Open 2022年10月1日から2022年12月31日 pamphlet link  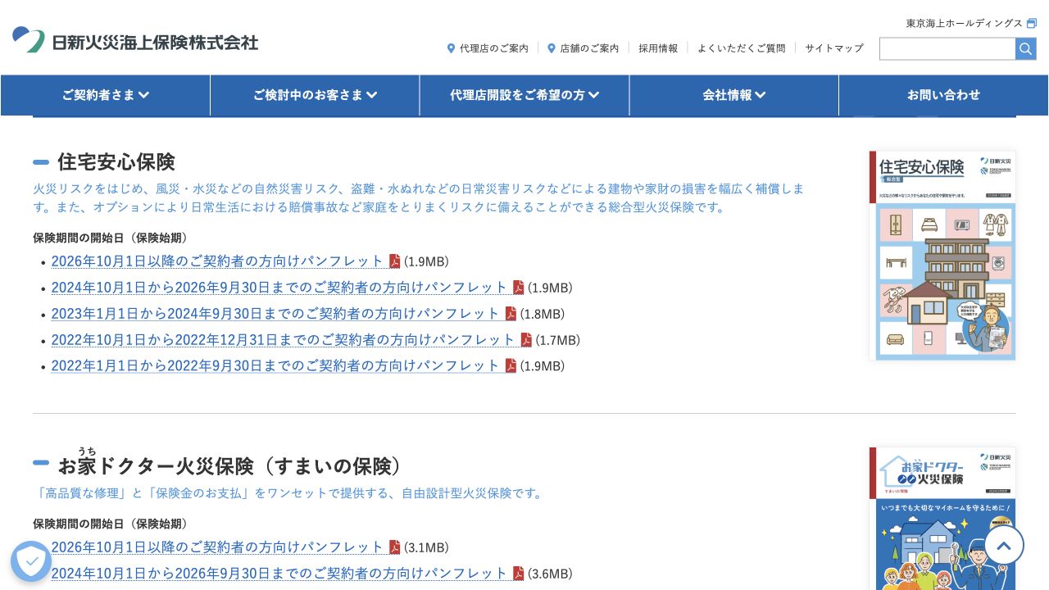click(x=283, y=340)
